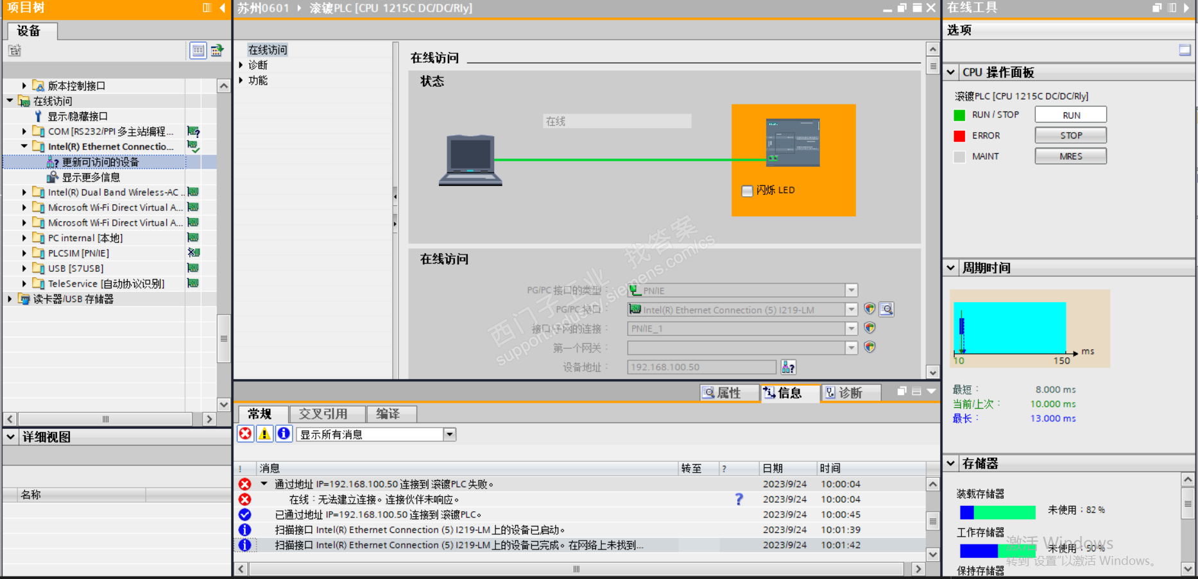1198x579 pixels.
Task: Click the laptop PG/PC image in 状态 diagram
Action: click(470, 160)
